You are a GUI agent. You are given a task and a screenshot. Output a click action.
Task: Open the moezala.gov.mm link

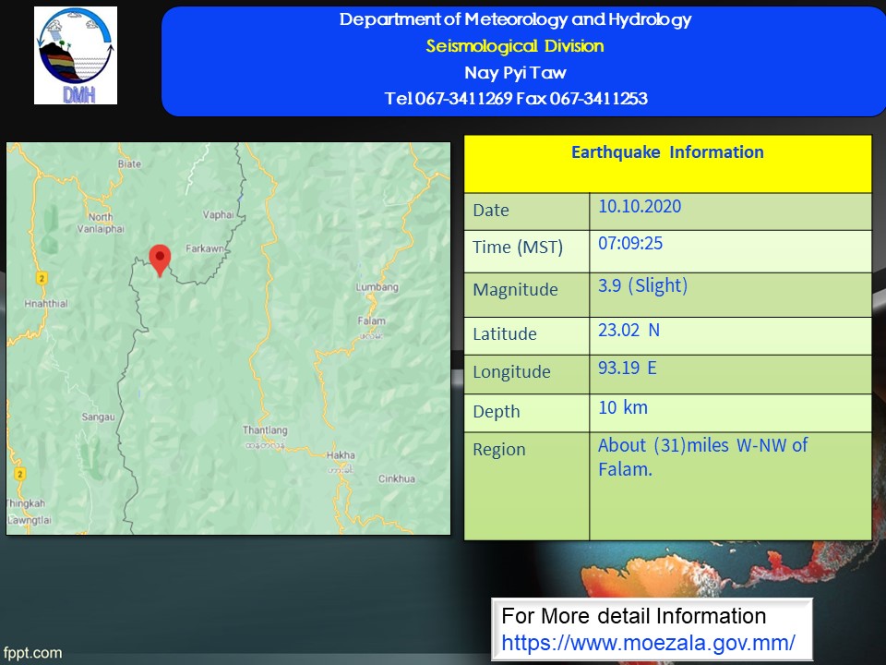click(648, 642)
